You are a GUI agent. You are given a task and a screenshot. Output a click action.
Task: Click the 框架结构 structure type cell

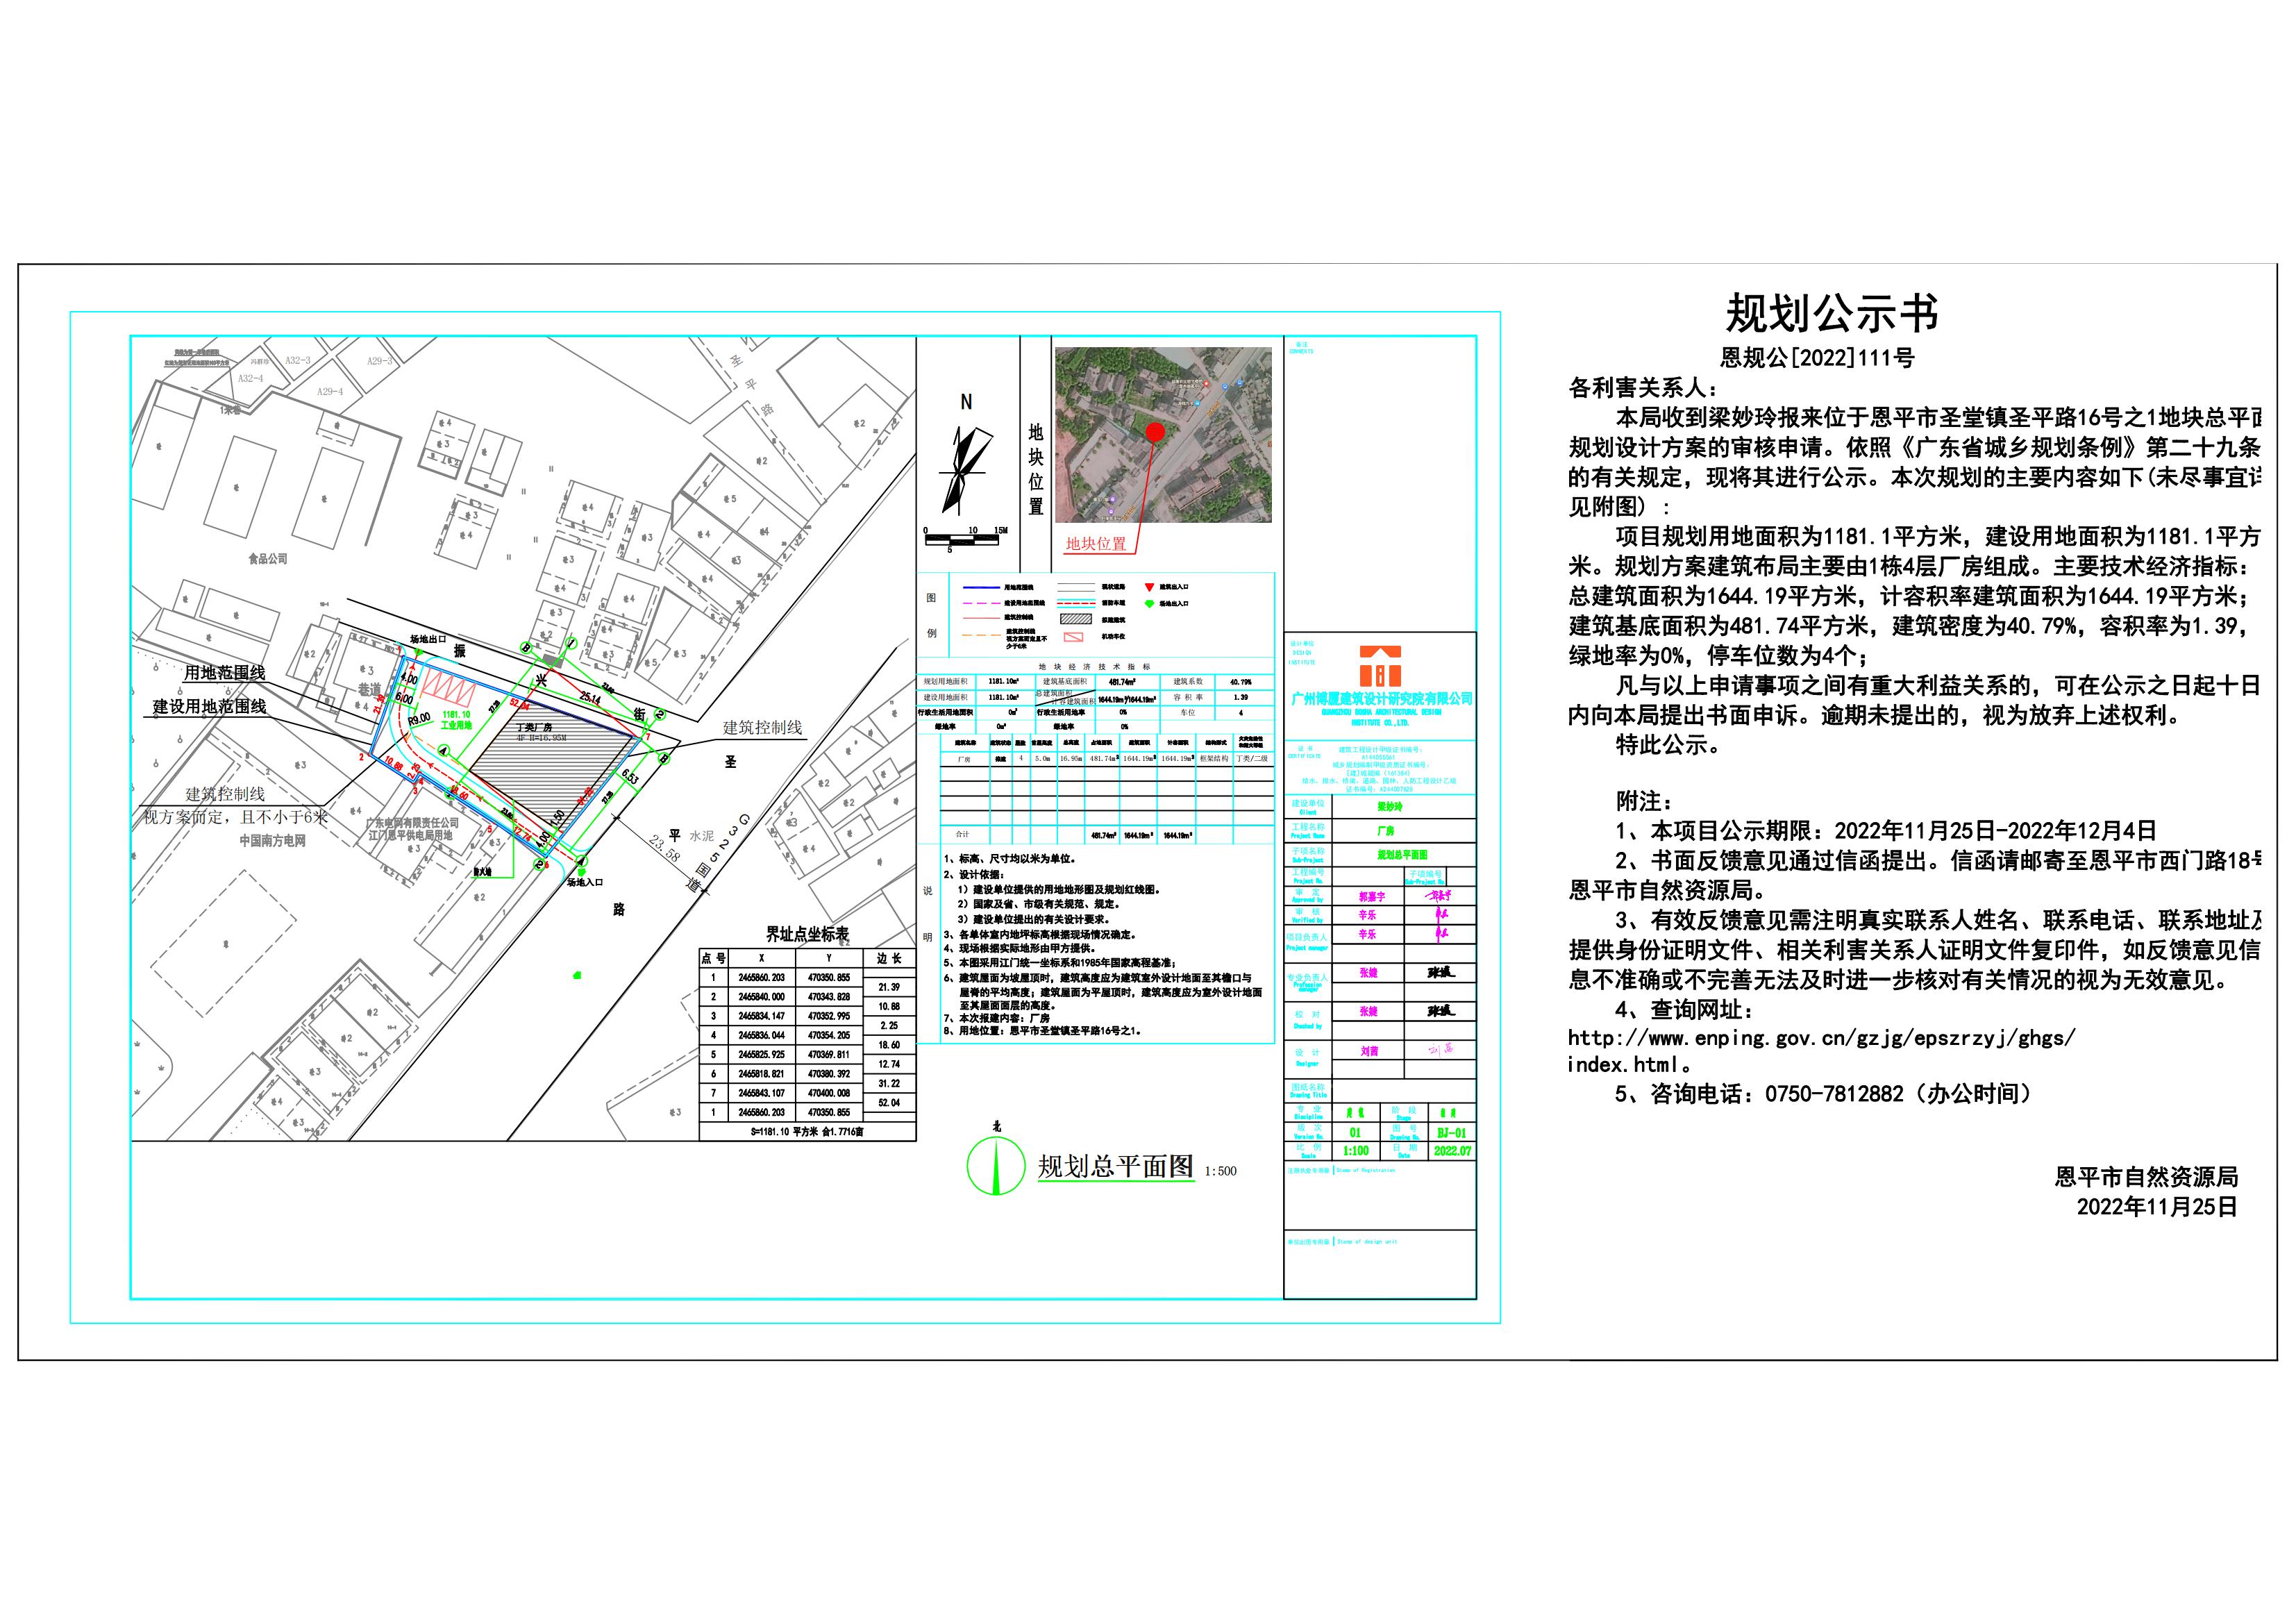[x=1215, y=759]
